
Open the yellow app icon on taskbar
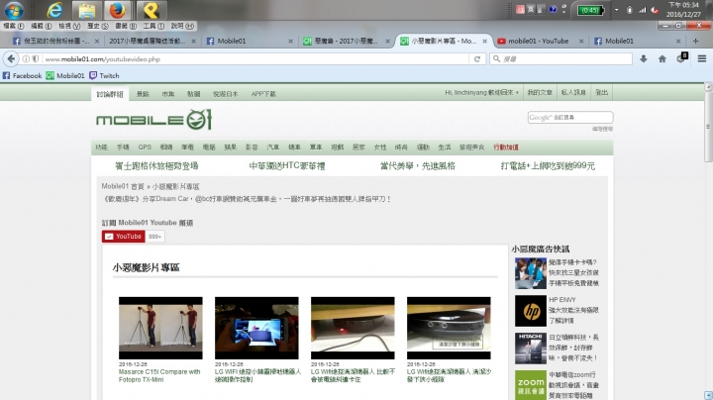tap(151, 10)
